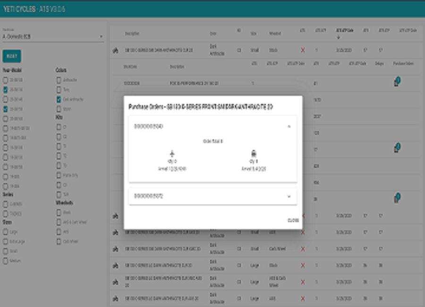
Task: Filter by the Large size checkbox
Action: pyautogui.click(x=5, y=232)
